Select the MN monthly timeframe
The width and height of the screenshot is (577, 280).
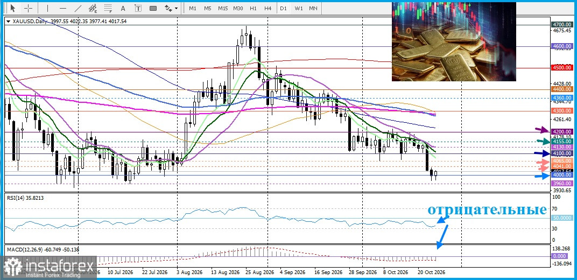point(313,8)
